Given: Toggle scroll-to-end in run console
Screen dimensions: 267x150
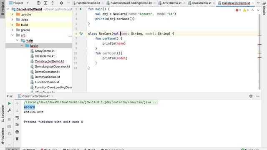Looking at the screenshot, I should coord(17,125).
